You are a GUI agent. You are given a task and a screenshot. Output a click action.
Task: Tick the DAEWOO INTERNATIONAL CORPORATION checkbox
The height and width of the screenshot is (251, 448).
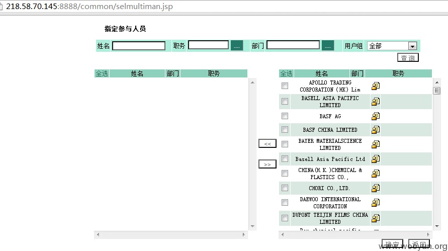click(x=285, y=202)
